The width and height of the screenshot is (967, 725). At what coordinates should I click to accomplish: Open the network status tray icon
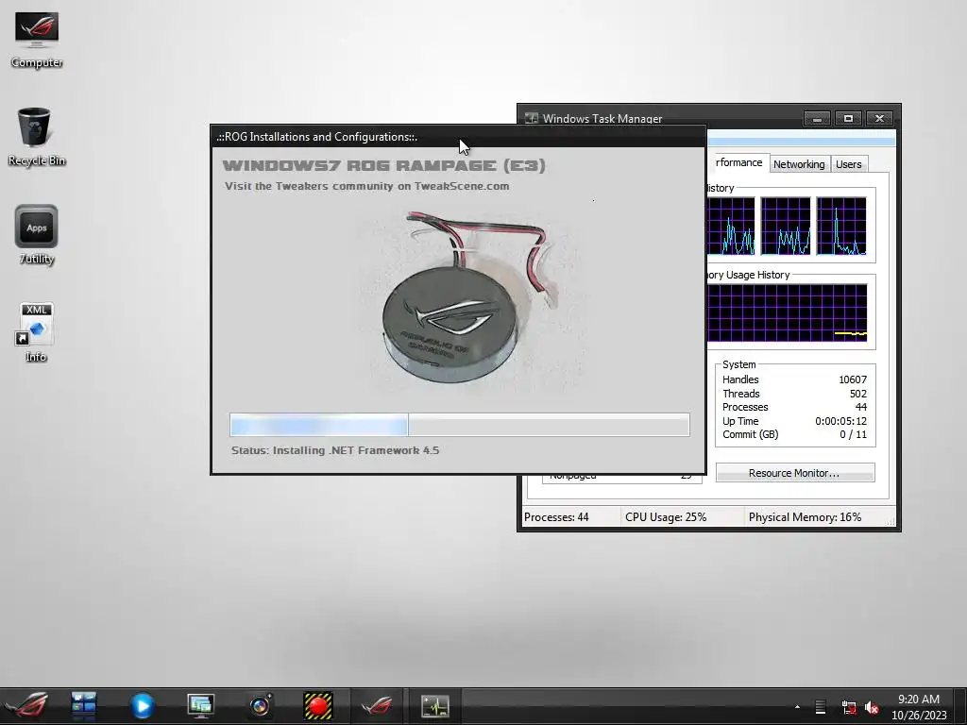coord(849,707)
